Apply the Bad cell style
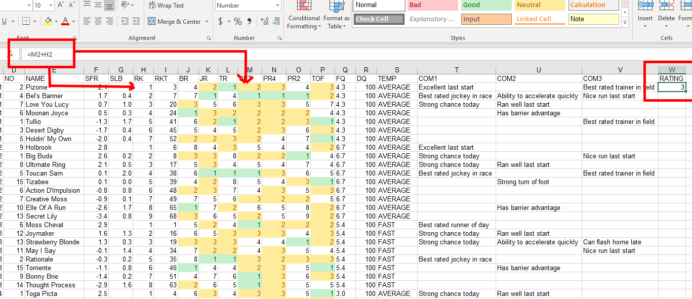692x299 pixels. (432, 6)
